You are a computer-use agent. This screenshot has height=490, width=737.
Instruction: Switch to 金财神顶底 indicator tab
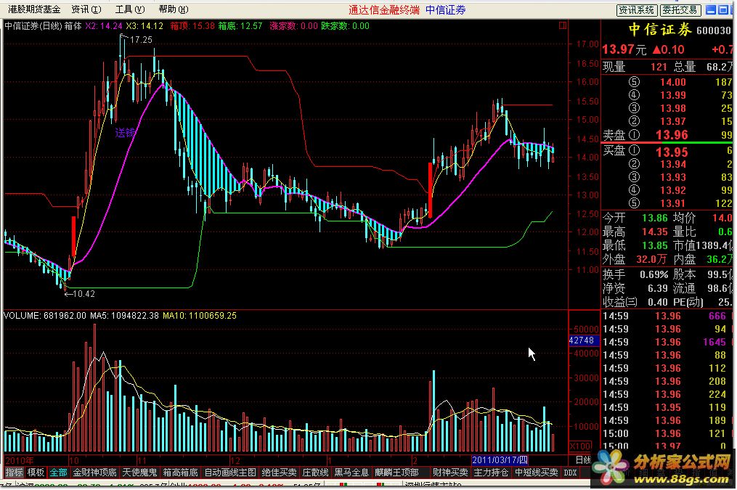coord(94,472)
